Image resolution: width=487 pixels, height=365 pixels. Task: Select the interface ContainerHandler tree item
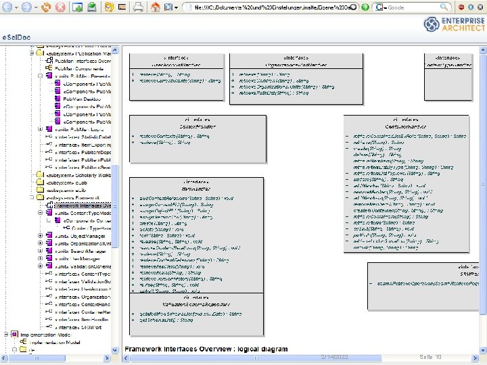(x=83, y=312)
